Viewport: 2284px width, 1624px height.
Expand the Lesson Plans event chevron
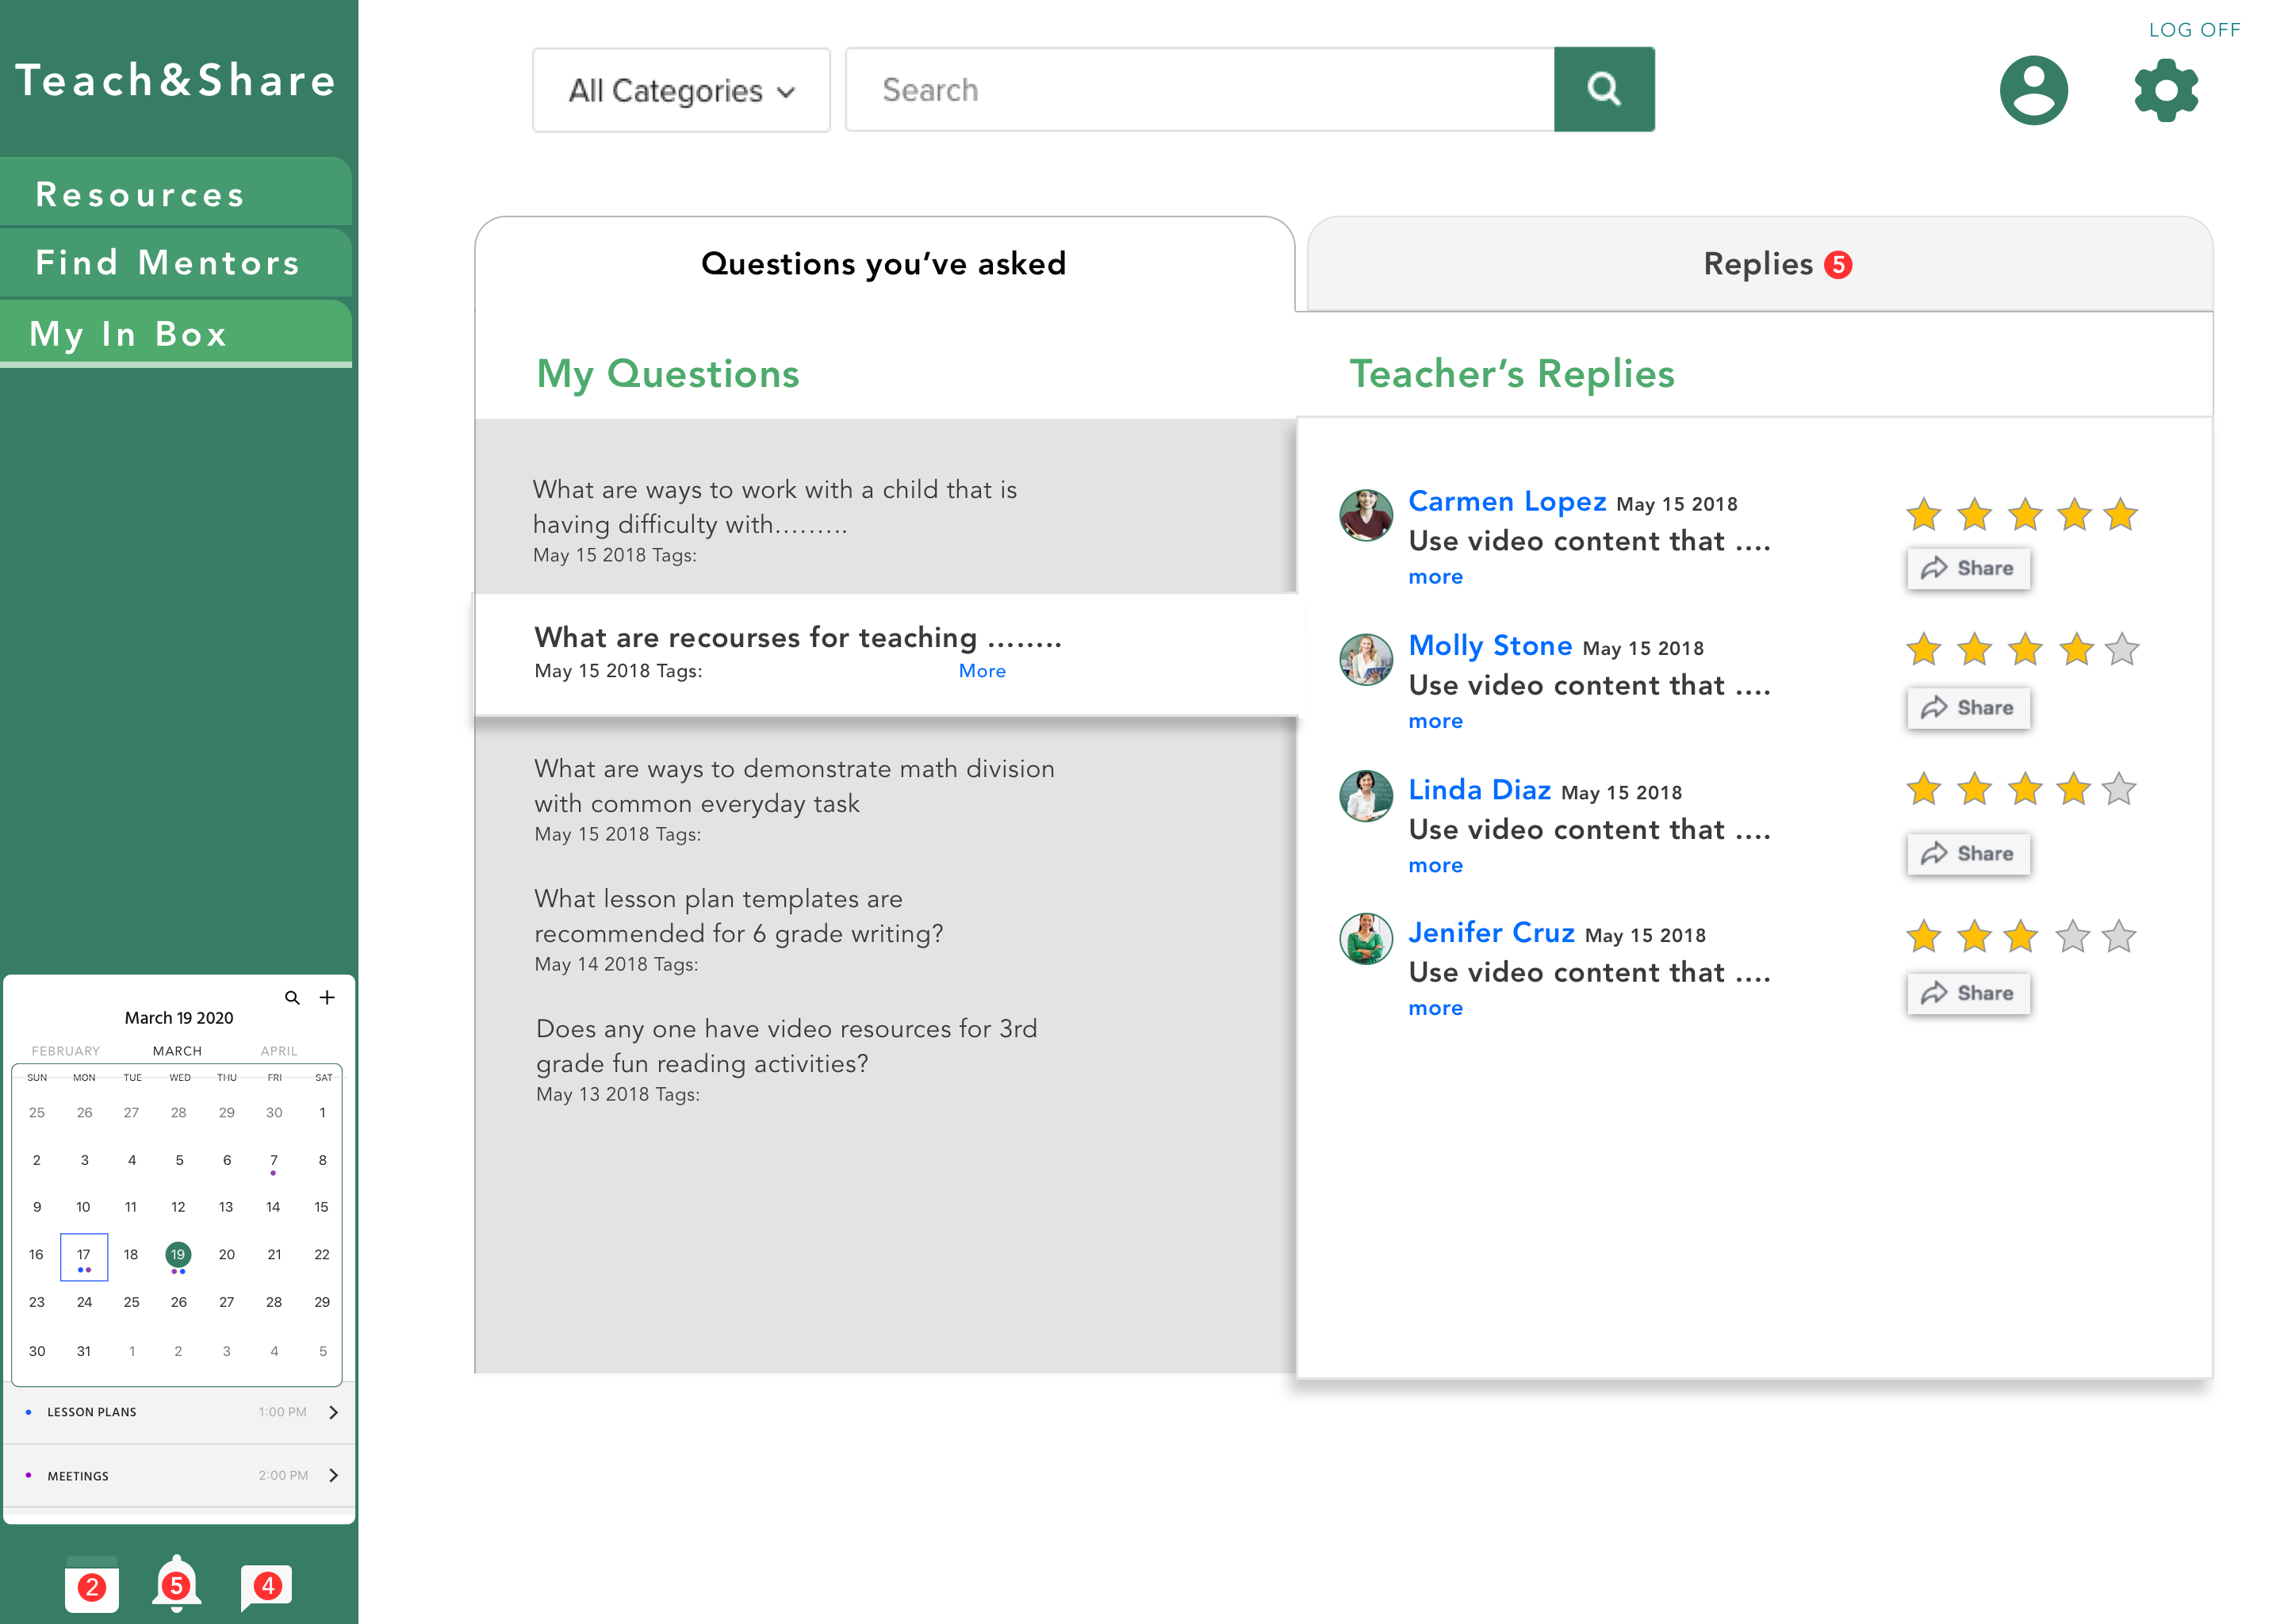point(333,1412)
